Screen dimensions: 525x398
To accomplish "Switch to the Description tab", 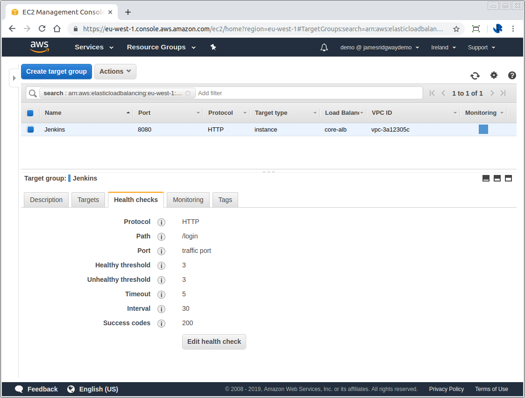I will pyautogui.click(x=46, y=200).
